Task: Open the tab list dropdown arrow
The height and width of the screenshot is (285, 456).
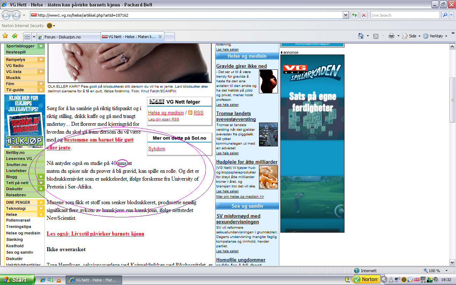Action: [34, 37]
